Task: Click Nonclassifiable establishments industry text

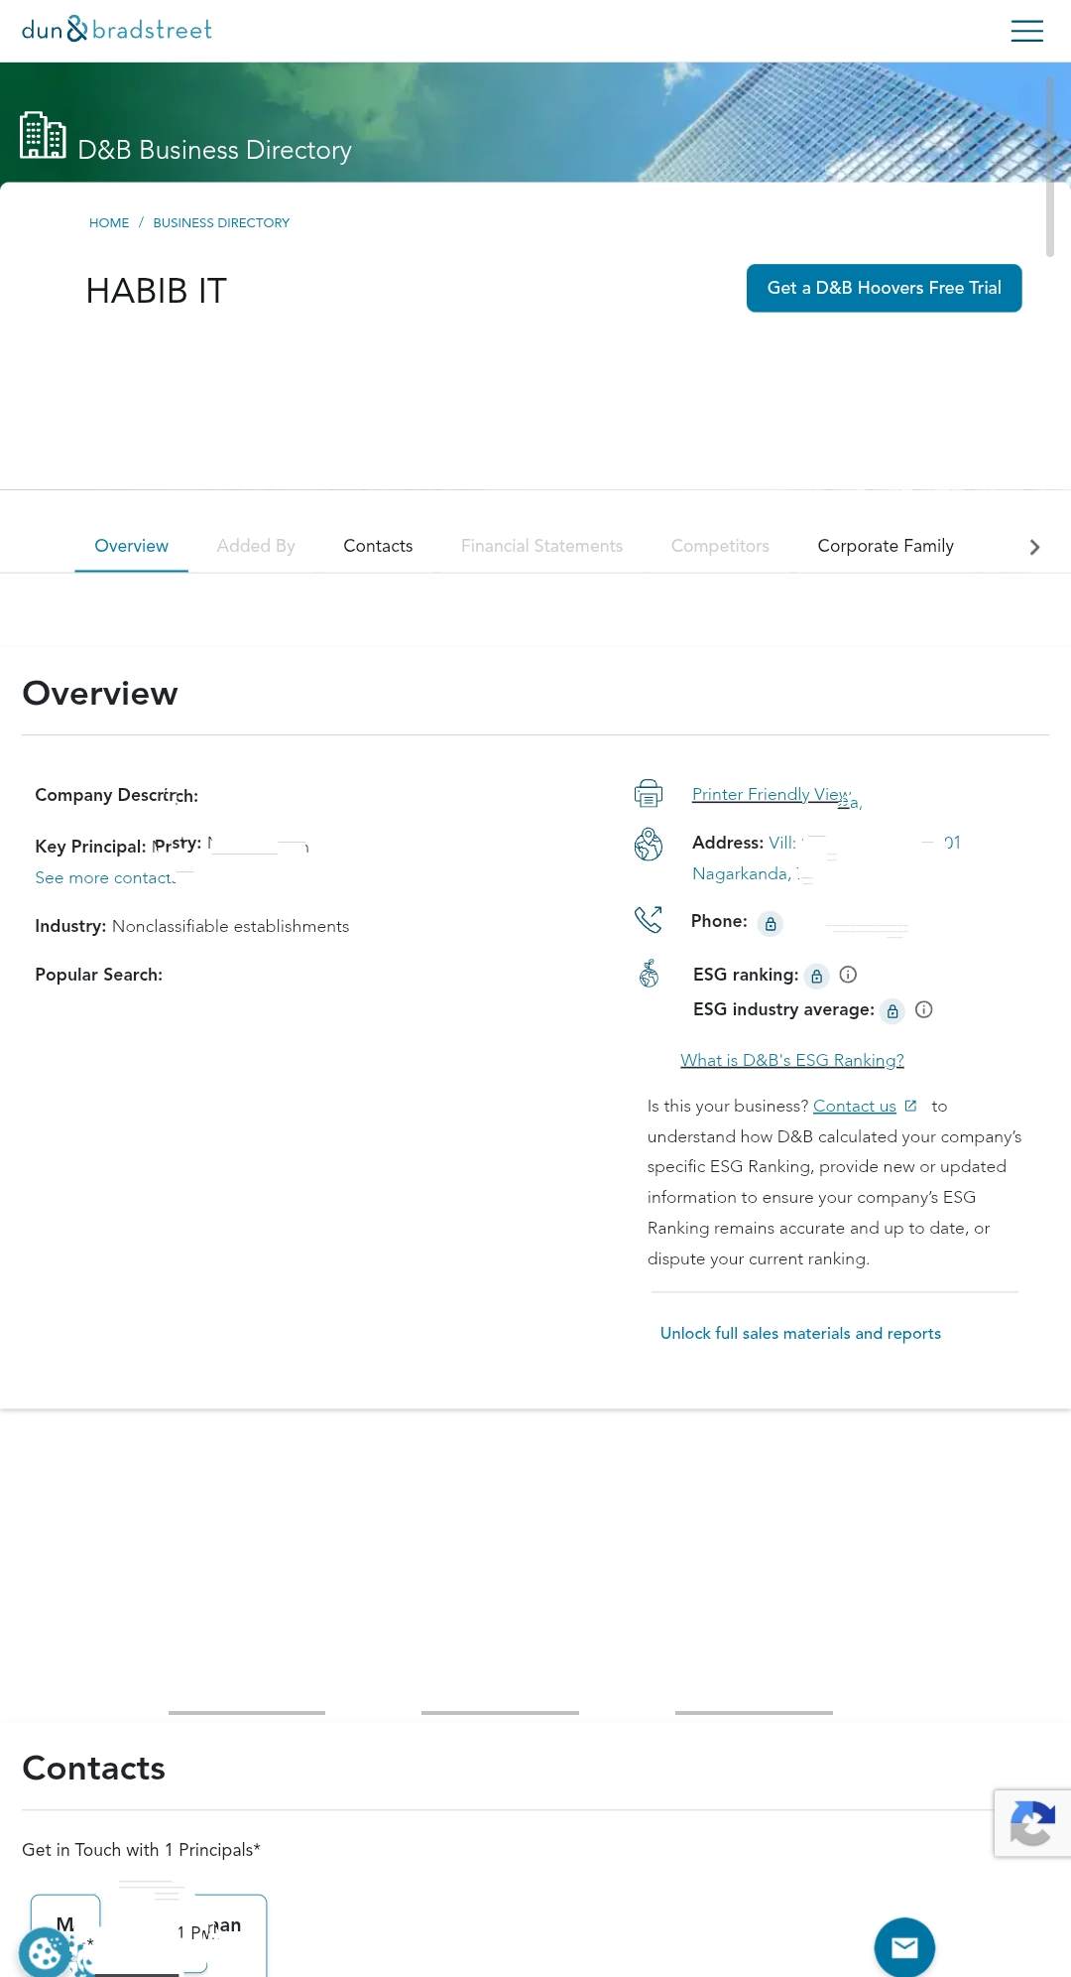Action: [x=230, y=926]
